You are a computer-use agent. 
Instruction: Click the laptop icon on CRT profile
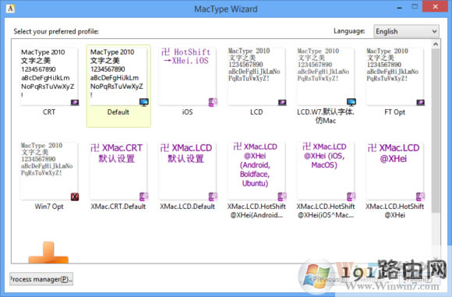coord(75,102)
